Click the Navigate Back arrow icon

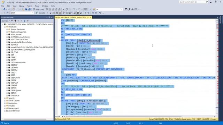(x=5, y=9)
